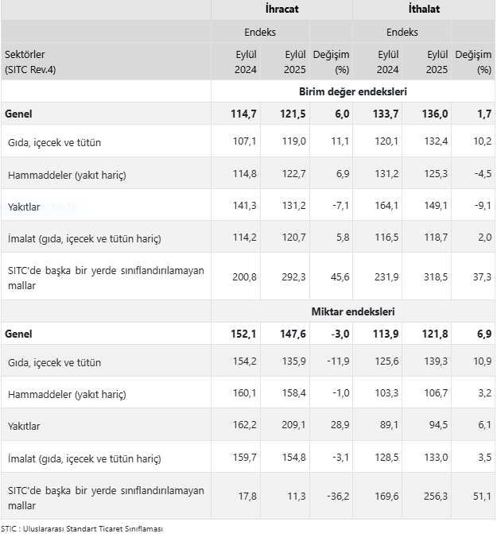Click the 107,1 index value
The height and width of the screenshot is (541, 497).
[x=242, y=142]
